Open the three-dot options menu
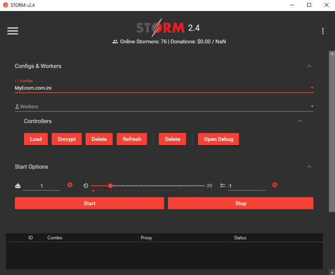335x275 pixels. click(322, 31)
